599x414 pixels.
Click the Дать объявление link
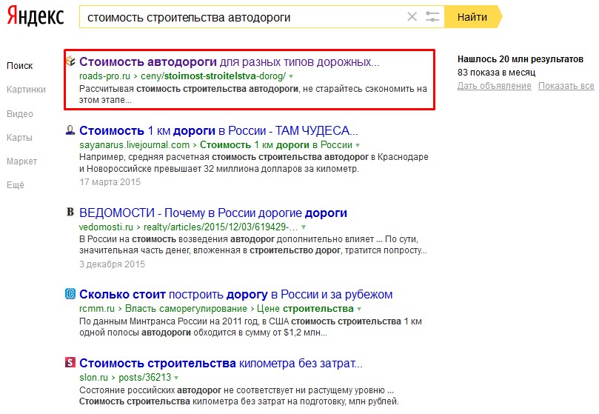pos(495,86)
